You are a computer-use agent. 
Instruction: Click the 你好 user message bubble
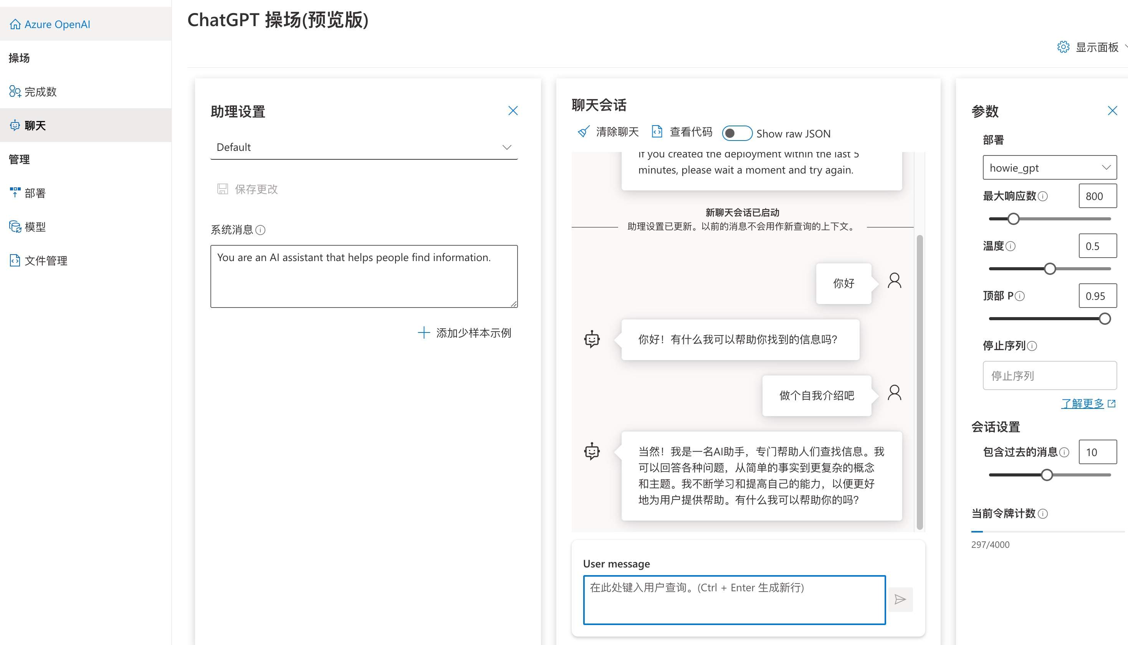point(844,283)
